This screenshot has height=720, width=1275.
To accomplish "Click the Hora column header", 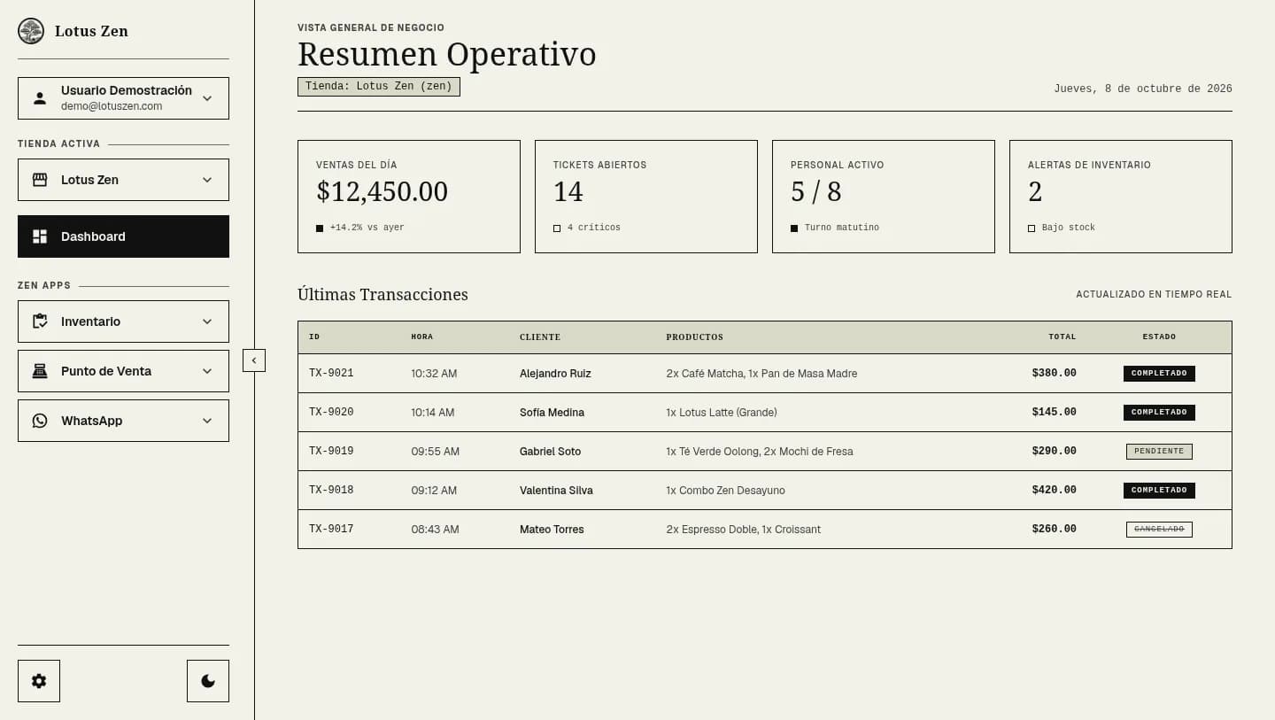I will coord(422,337).
